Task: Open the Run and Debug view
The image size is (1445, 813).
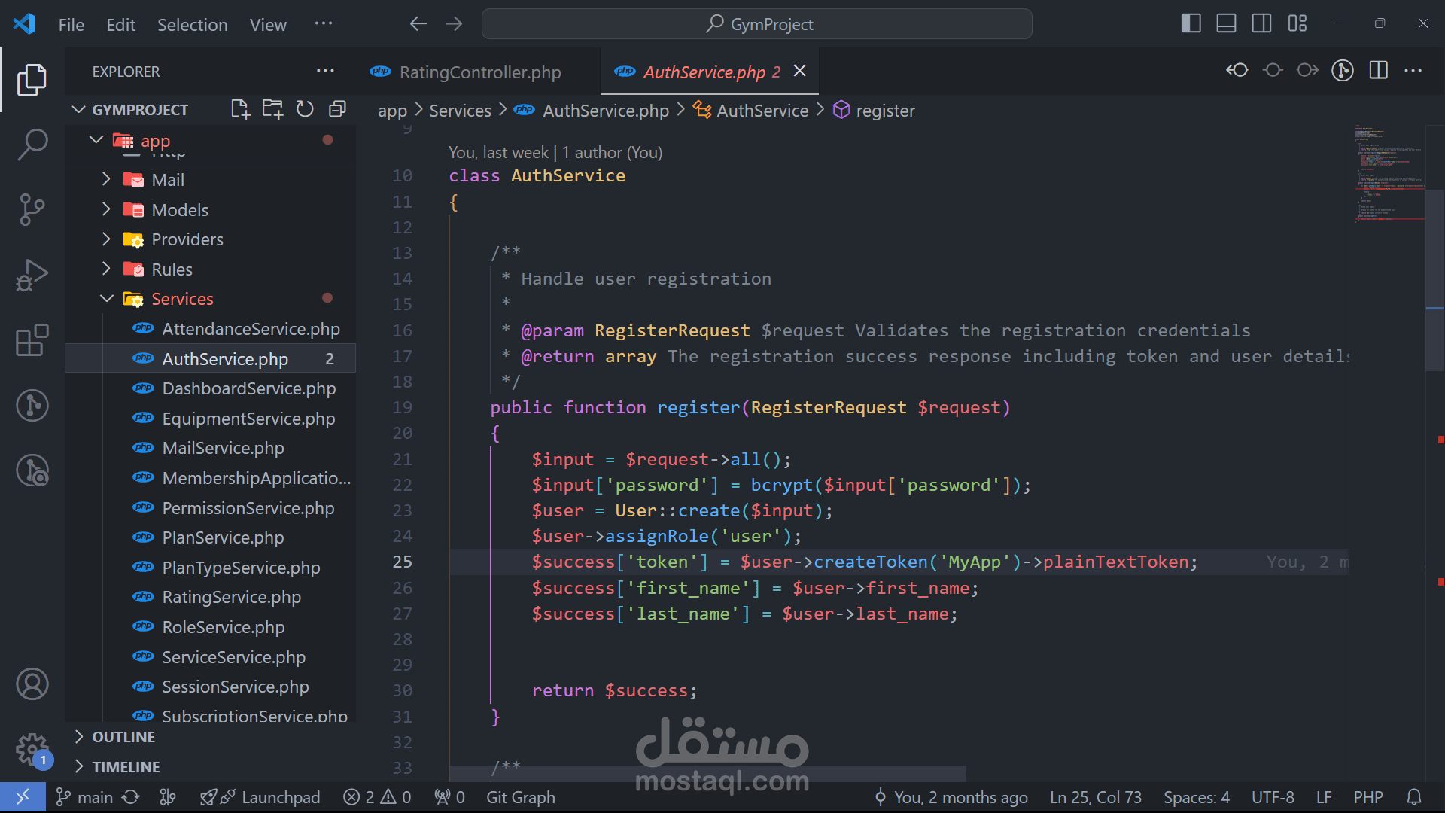Action: tap(32, 275)
